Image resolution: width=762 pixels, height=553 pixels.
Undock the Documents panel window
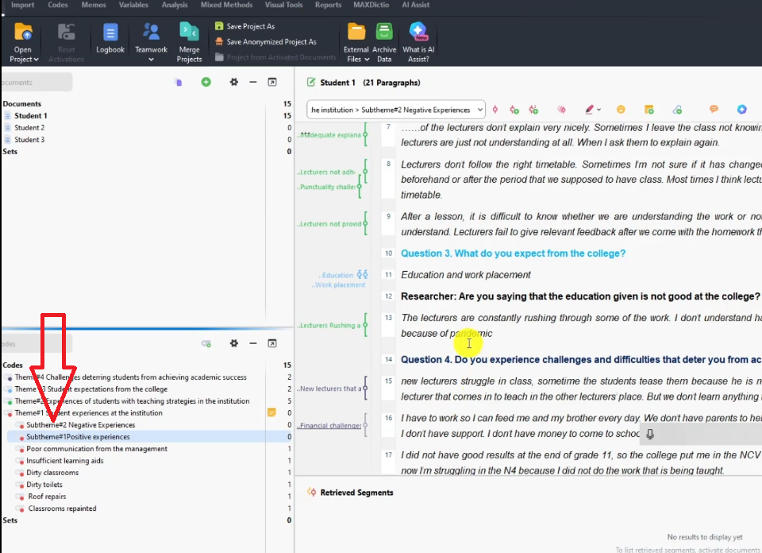click(x=272, y=82)
